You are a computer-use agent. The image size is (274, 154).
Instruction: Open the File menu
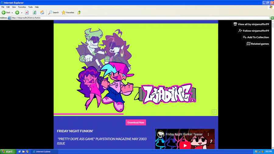[3, 7]
